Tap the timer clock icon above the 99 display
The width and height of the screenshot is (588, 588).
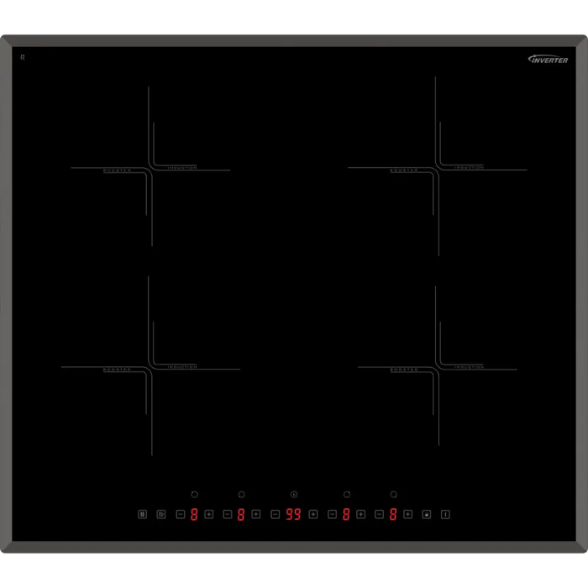coord(294,495)
